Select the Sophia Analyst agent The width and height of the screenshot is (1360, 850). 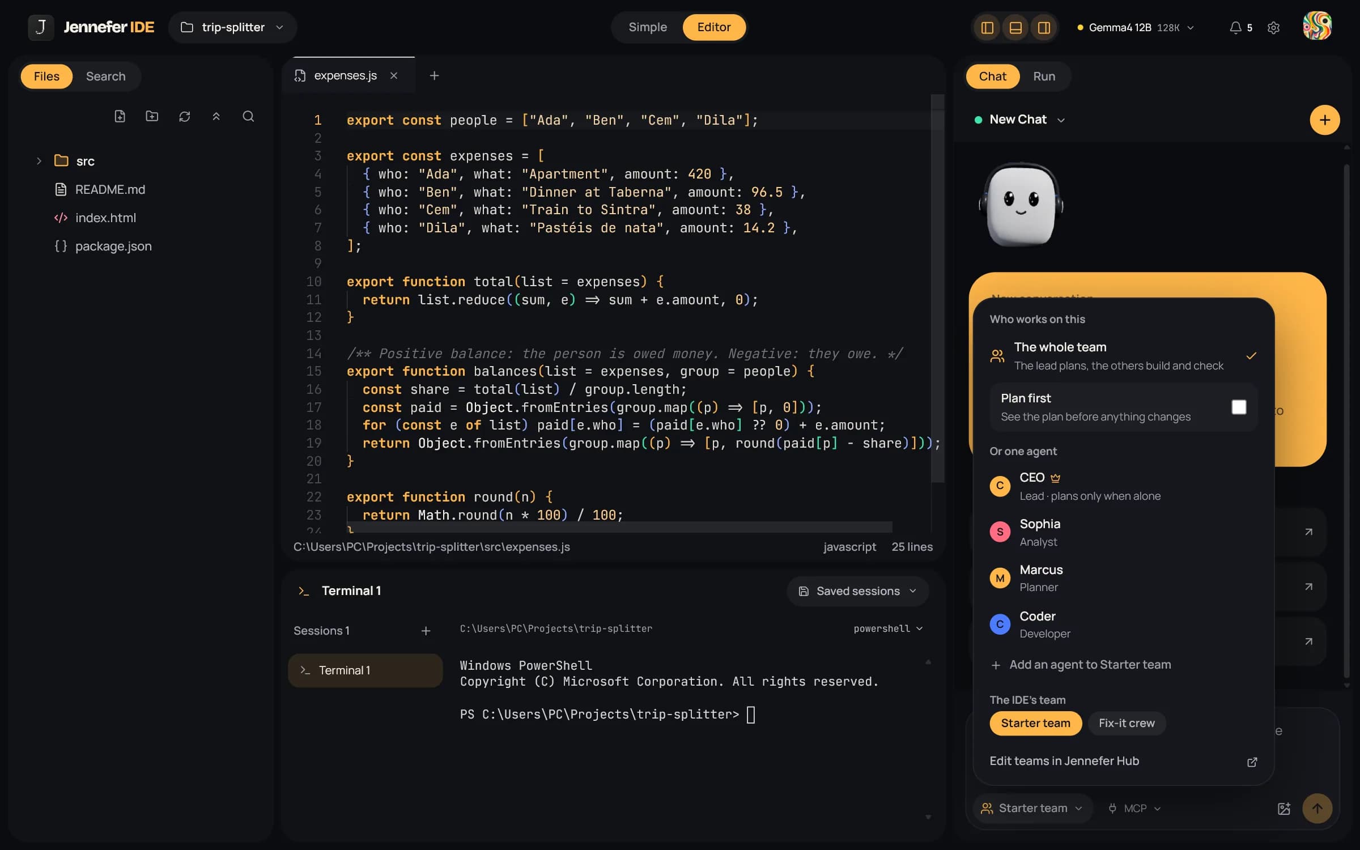[1123, 532]
